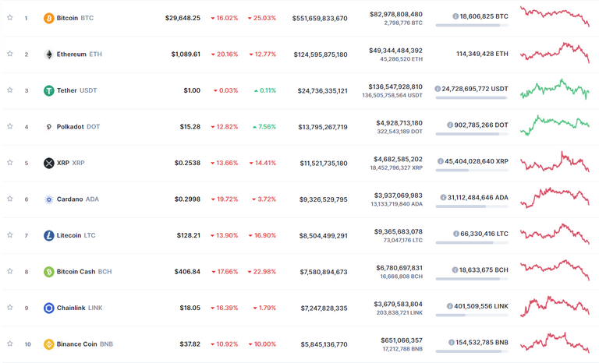This screenshot has width=599, height=363.
Task: Click info icon next to DOT supply
Action: point(450,125)
